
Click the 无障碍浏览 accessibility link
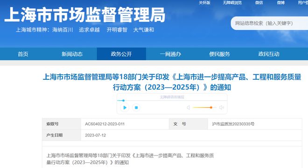232,2
